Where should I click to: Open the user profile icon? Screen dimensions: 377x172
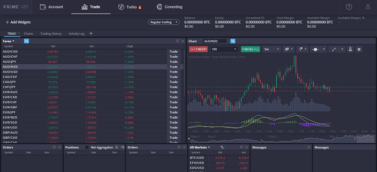coord(368,7)
